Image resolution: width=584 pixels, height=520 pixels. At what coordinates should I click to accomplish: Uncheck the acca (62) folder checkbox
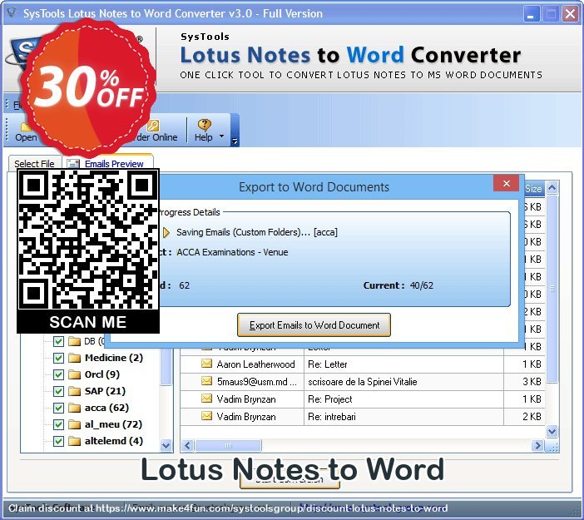tap(58, 408)
